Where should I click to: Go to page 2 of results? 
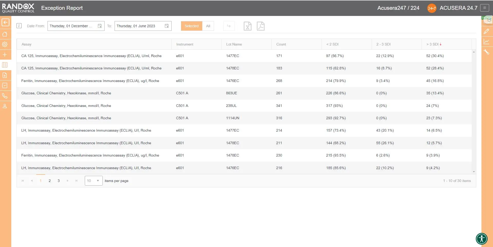click(50, 181)
